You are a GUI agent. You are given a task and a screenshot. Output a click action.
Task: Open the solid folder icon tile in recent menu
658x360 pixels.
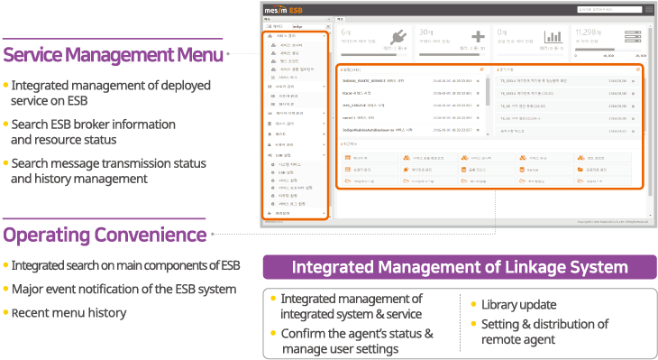point(603,170)
